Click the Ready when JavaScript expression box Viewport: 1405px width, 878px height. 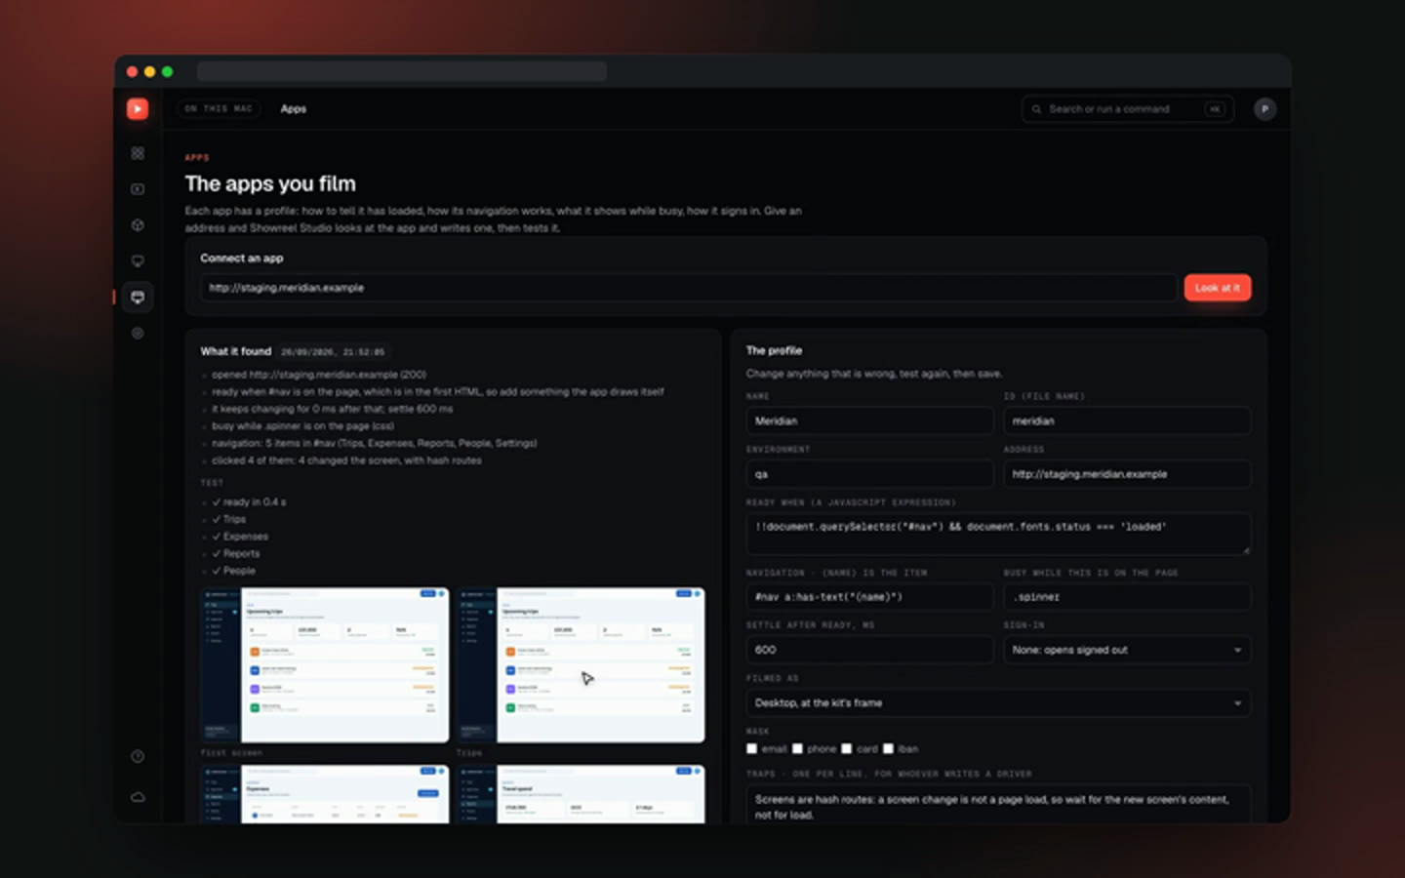[x=998, y=535]
